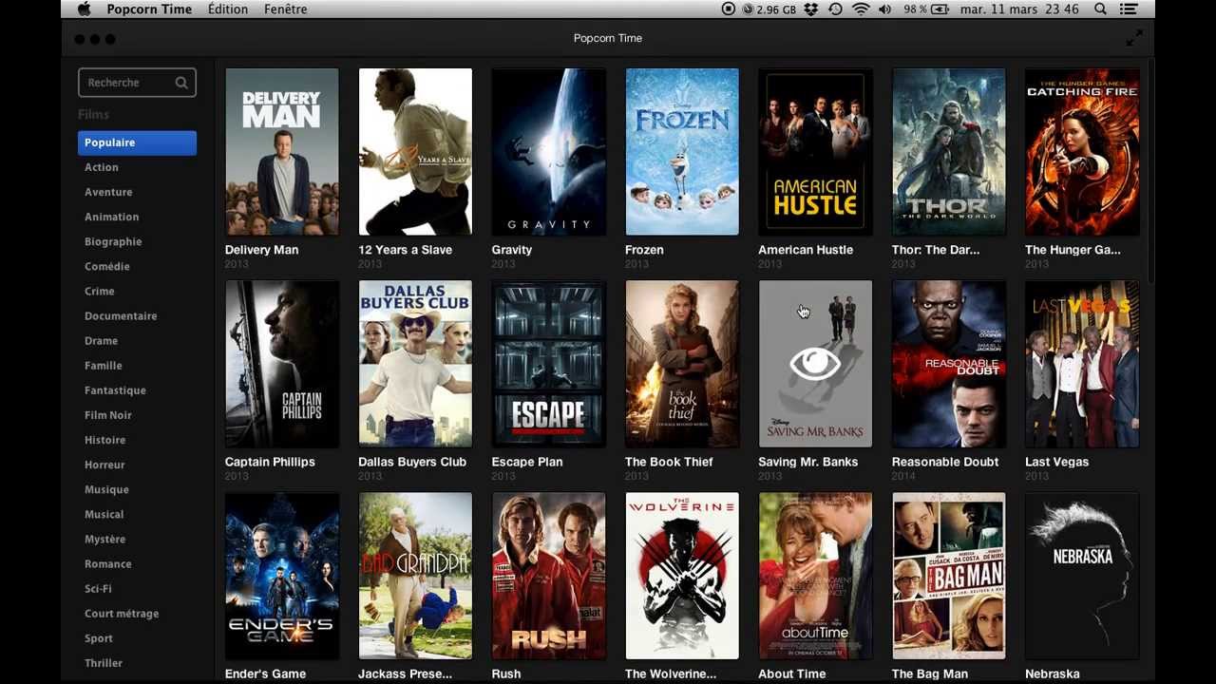
Task: Go to the Histoire genre
Action: (104, 440)
